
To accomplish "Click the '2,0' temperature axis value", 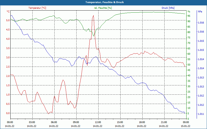I will point(8,76).
